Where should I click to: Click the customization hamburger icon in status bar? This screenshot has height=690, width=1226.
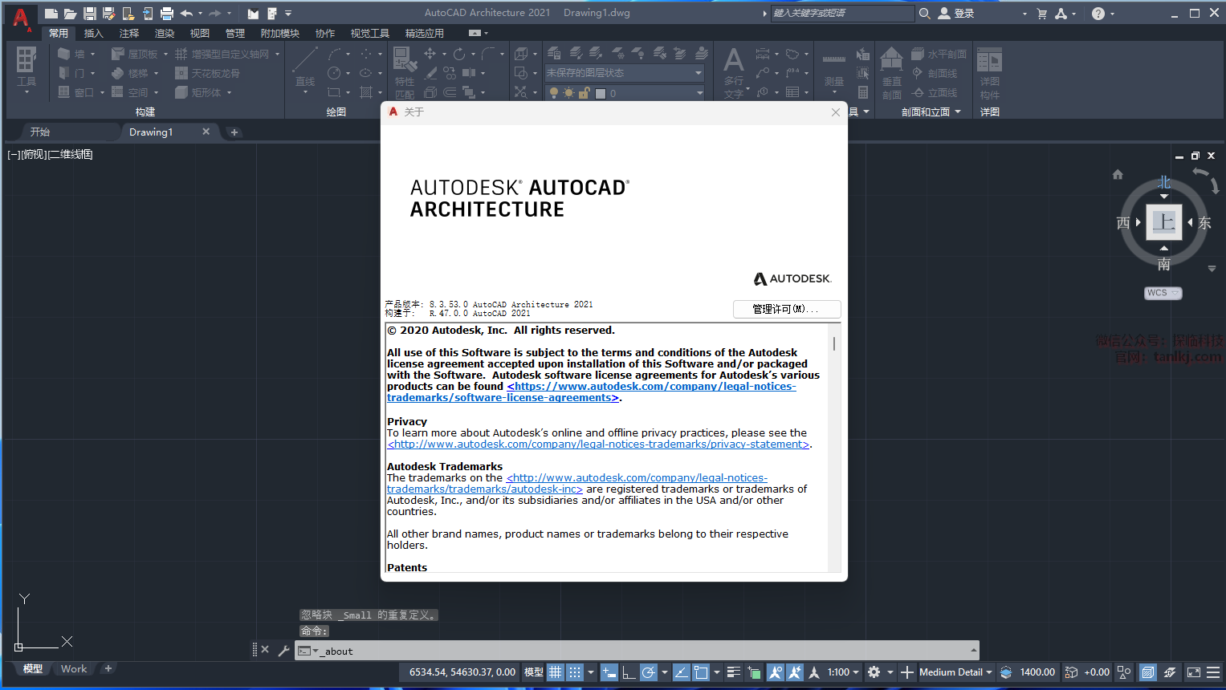1213,672
